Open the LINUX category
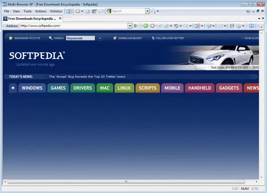Image resolution: width=267 pixels, height=193 pixels. [x=124, y=88]
